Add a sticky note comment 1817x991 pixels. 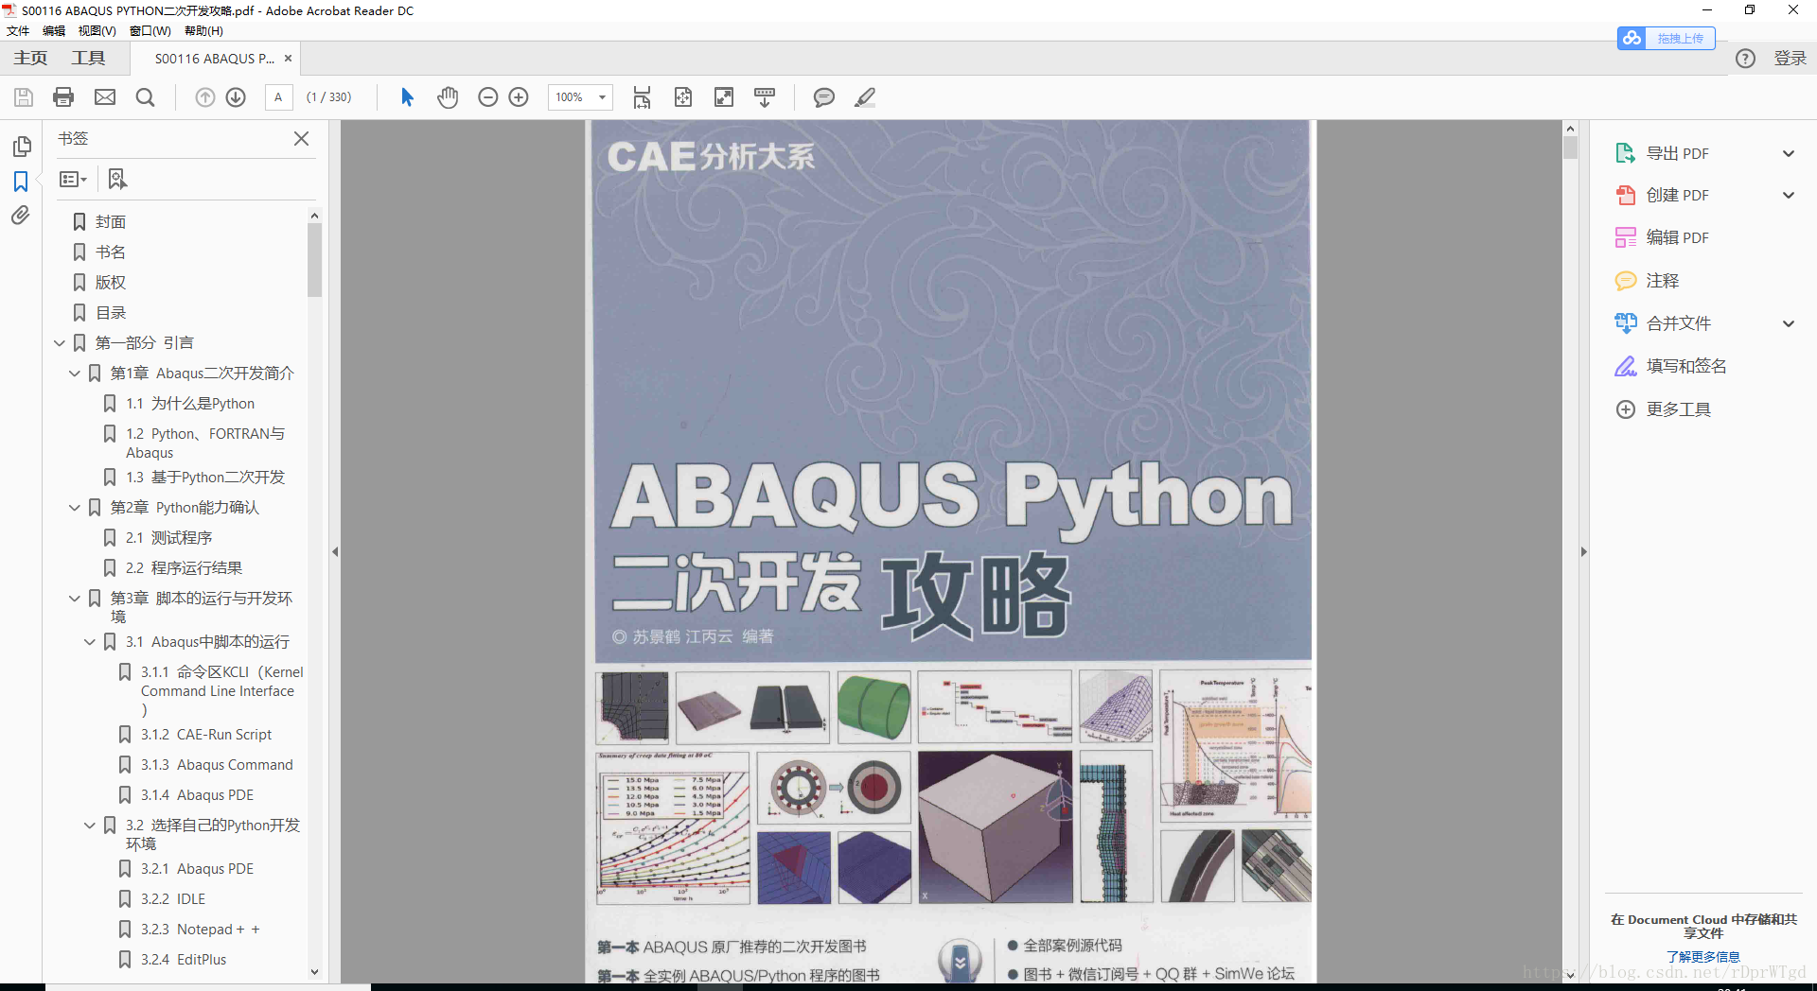(824, 97)
